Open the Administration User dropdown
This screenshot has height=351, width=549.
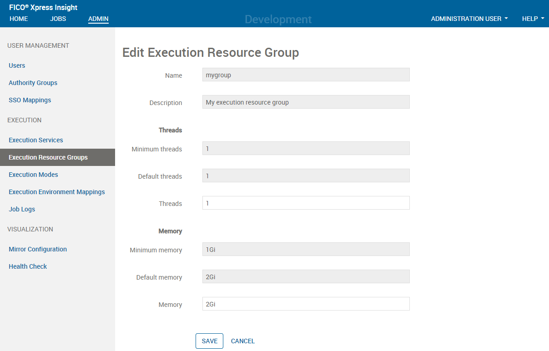point(469,19)
